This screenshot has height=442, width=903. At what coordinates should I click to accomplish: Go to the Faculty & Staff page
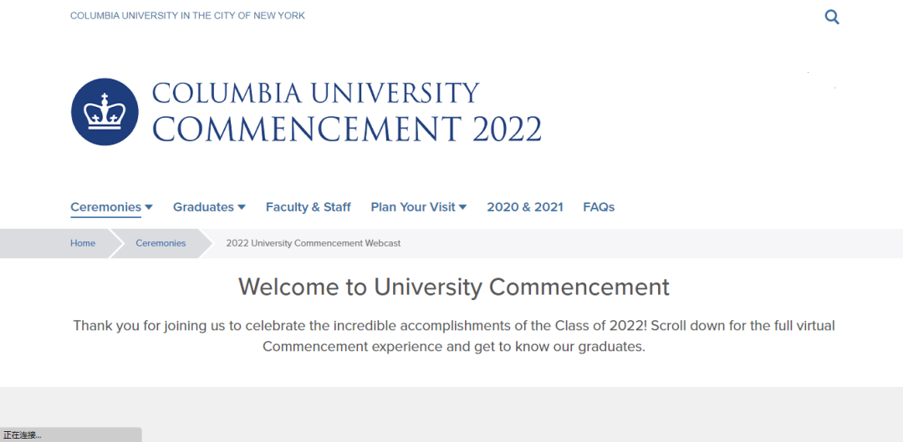tap(308, 207)
